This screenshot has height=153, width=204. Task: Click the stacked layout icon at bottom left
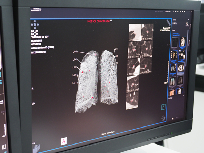(36, 147)
